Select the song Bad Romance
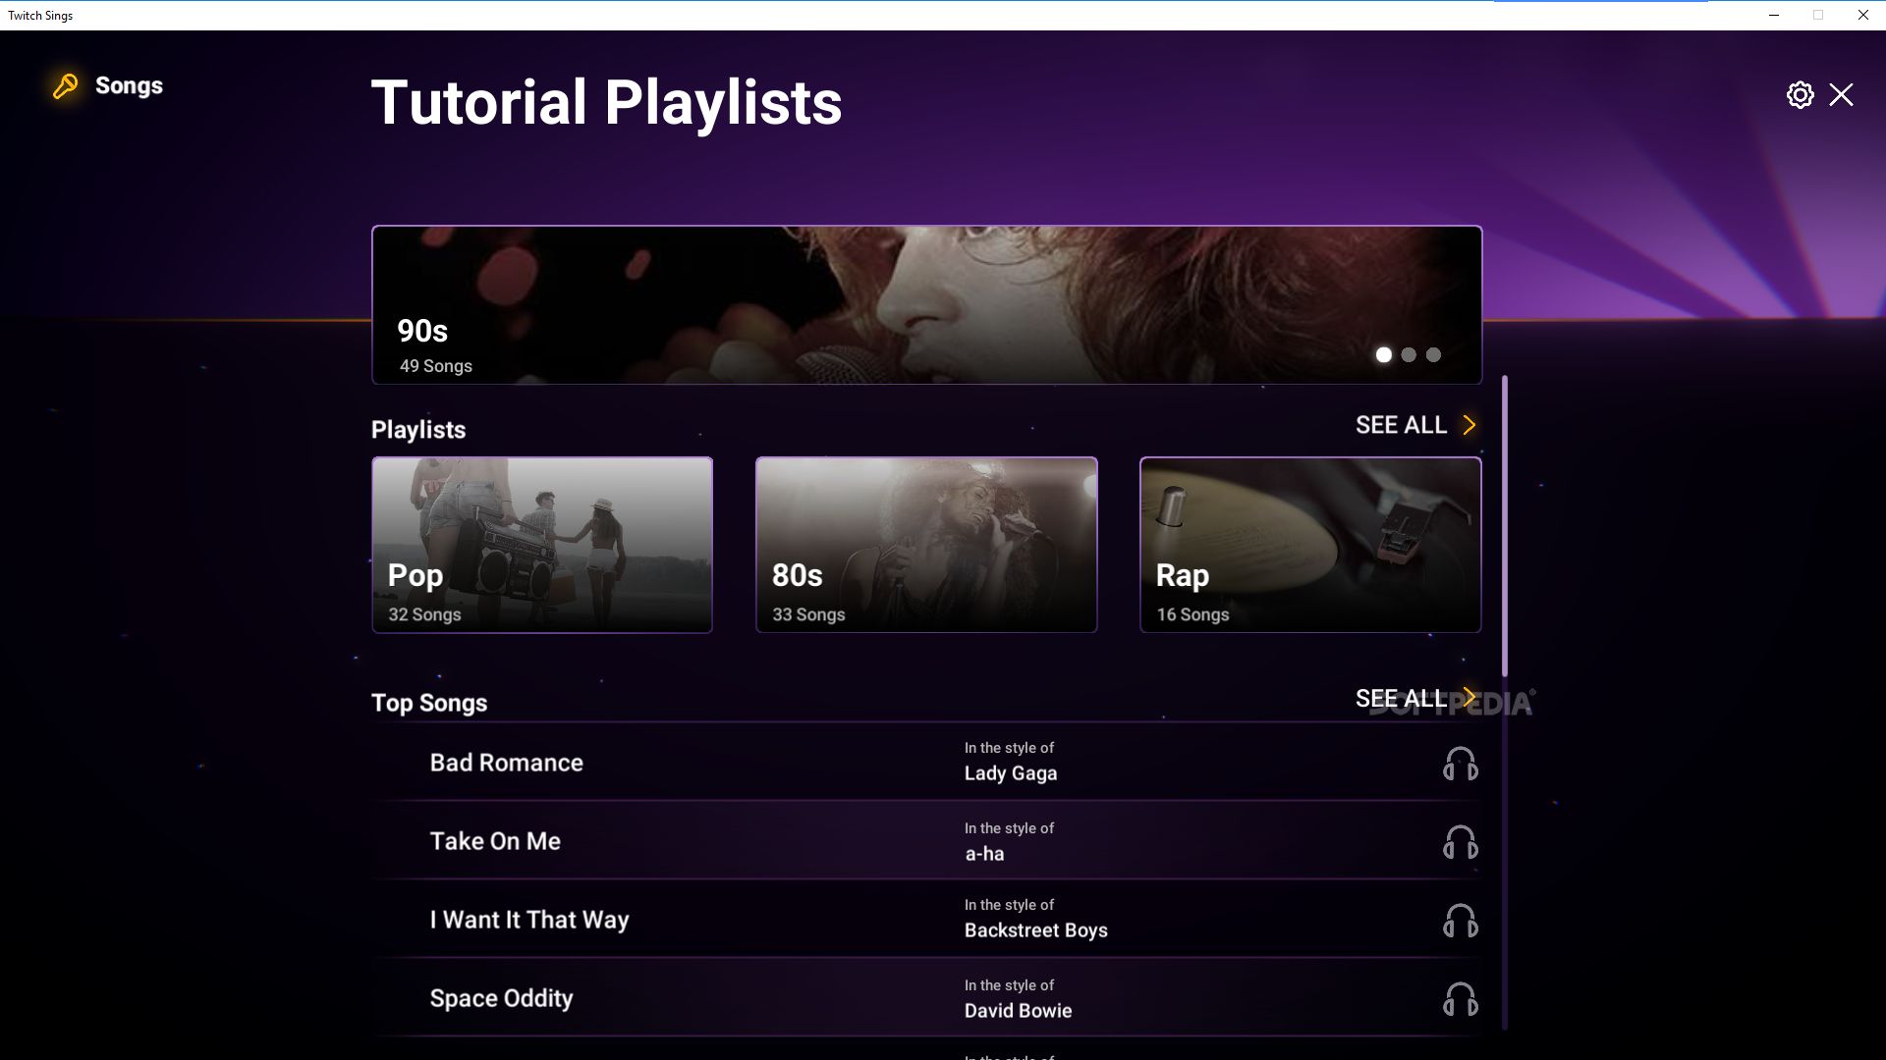 pyautogui.click(x=506, y=763)
